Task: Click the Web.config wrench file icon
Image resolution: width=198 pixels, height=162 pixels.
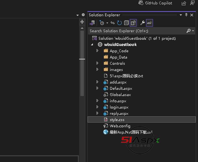Action: [106, 126]
